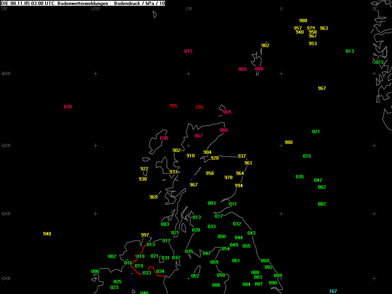Select the cyan 167 pressure reading
This screenshot has width=392, height=294.
pyautogui.click(x=333, y=291)
